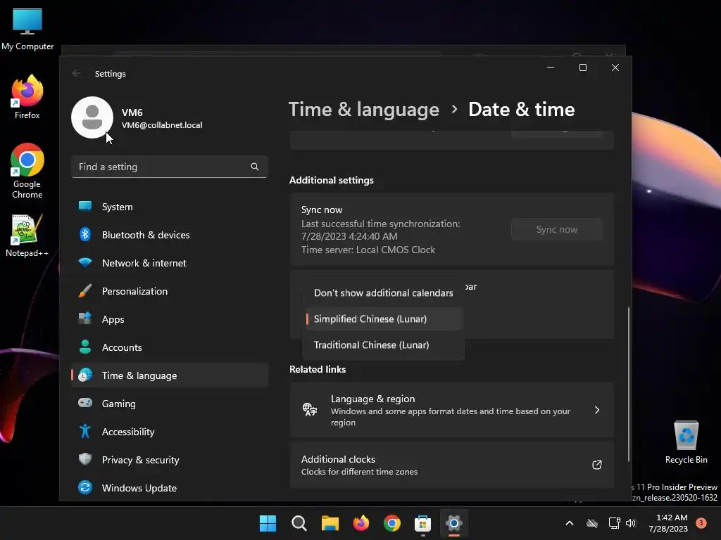
Task: Select the Notepad++ desktop shortcut
Action: tap(27, 236)
